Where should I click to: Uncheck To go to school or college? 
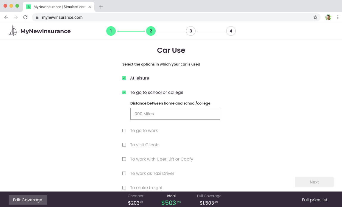124,92
